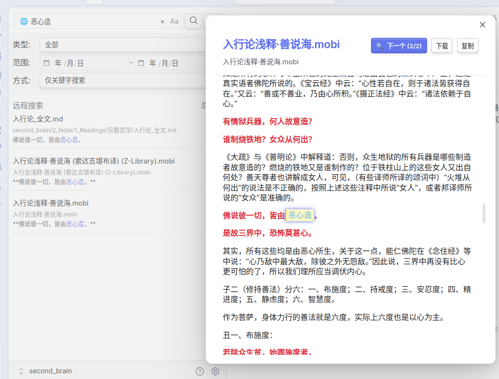499x379 pixels.
Task: Open the Z-Library mobi search result
Action: (x=94, y=161)
